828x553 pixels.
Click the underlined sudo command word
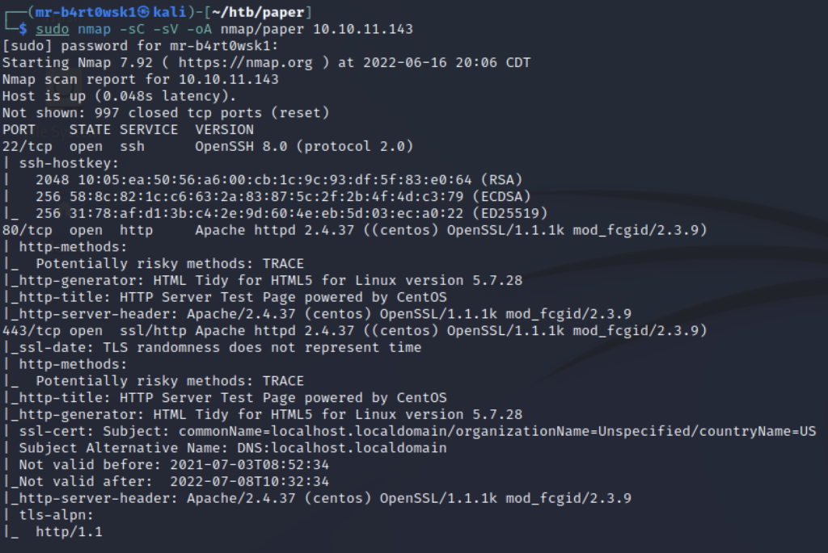point(53,29)
